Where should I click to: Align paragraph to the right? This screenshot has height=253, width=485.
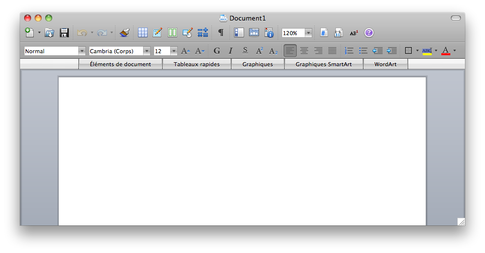tap(318, 50)
